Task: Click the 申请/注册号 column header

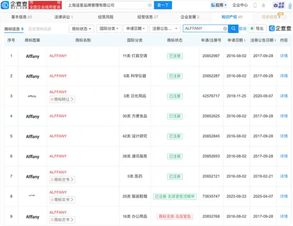Action: pos(211,40)
